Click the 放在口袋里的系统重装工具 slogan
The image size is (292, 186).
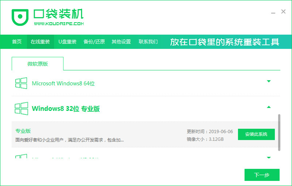click(x=224, y=42)
